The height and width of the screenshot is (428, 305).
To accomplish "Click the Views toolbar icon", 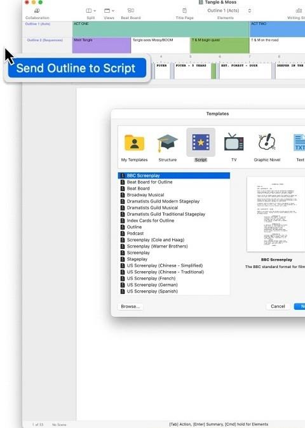I will [107, 11].
